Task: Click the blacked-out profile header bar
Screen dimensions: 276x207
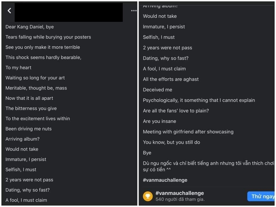Action: pyautogui.click(x=69, y=12)
